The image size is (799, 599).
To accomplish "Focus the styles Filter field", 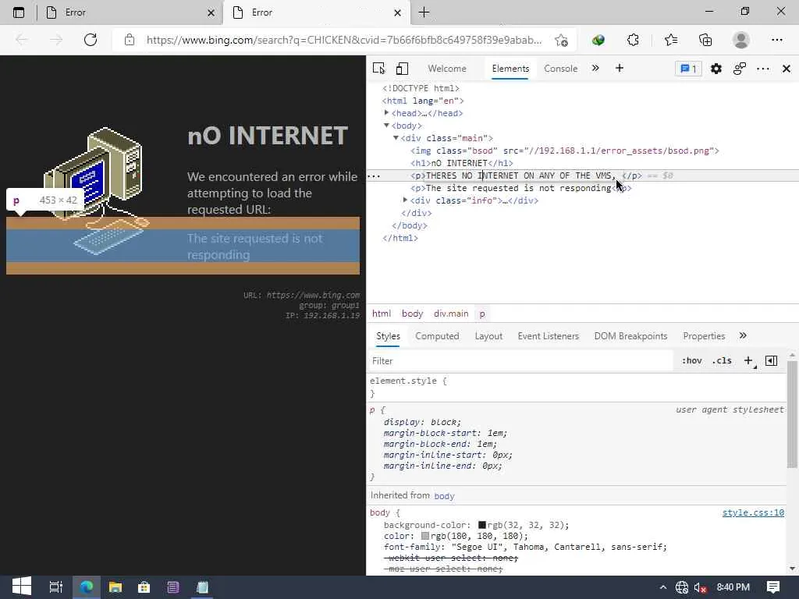I will tap(520, 361).
